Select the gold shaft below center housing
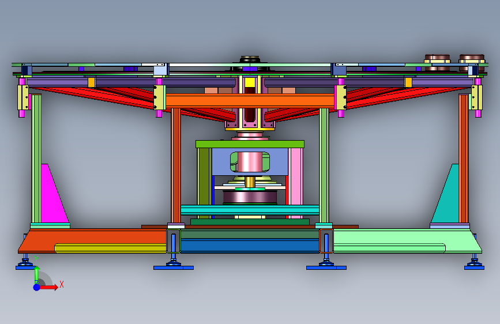Screen dimensions: 500x324 [x=250, y=182]
